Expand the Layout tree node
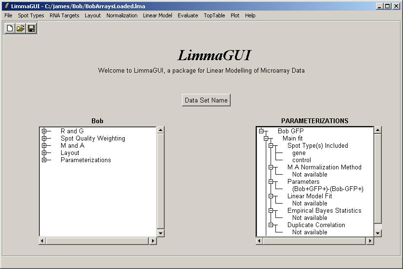Screen dimensions: 403x269 coord(44,153)
